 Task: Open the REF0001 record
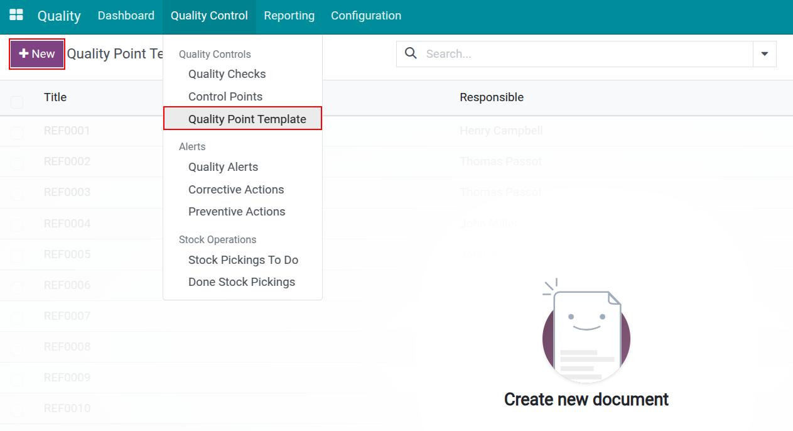pos(67,131)
